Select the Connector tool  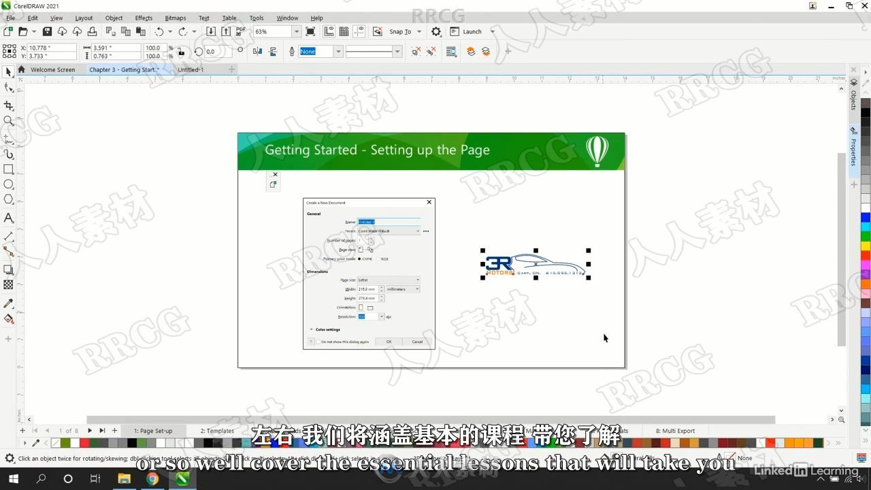click(8, 252)
